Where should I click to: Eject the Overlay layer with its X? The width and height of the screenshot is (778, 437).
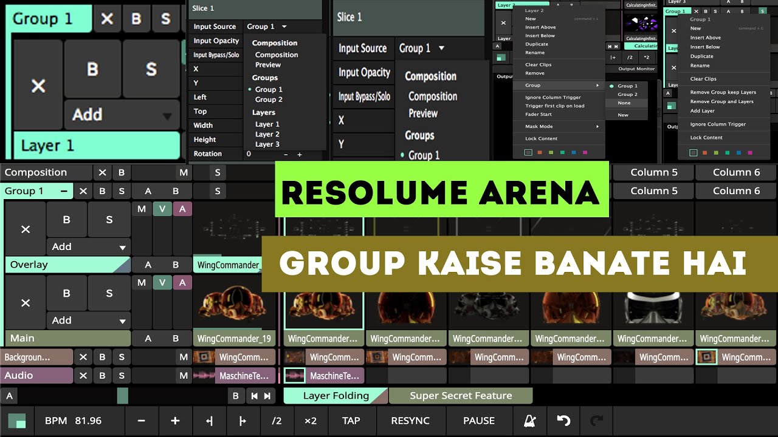(x=26, y=229)
